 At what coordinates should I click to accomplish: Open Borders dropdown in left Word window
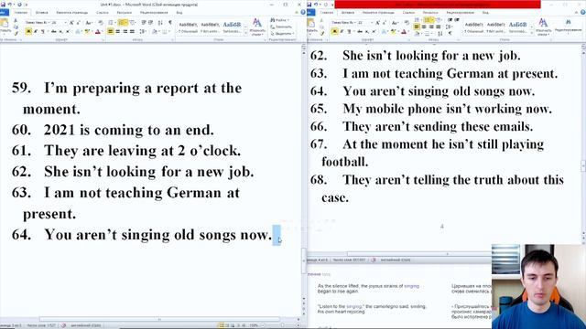tap(166, 32)
